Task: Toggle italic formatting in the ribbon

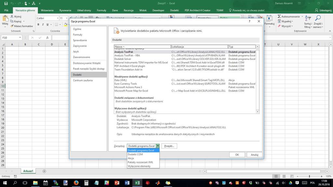Action: pos(43,25)
